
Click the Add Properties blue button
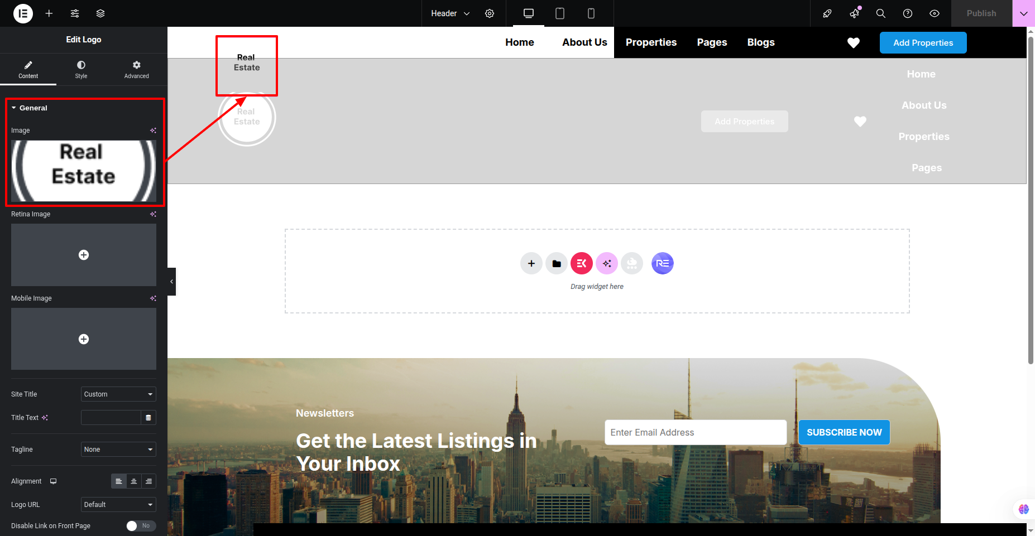(x=923, y=43)
